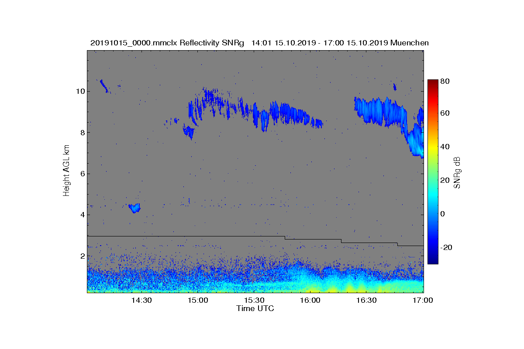Click the 16:30 time tick label

point(367,301)
